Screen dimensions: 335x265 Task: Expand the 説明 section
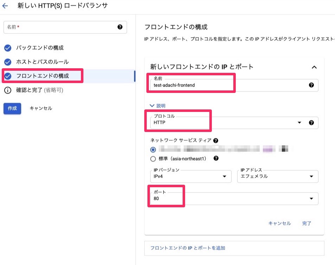tap(158, 106)
